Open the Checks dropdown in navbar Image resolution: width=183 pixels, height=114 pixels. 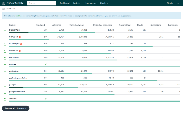coord(104,3)
